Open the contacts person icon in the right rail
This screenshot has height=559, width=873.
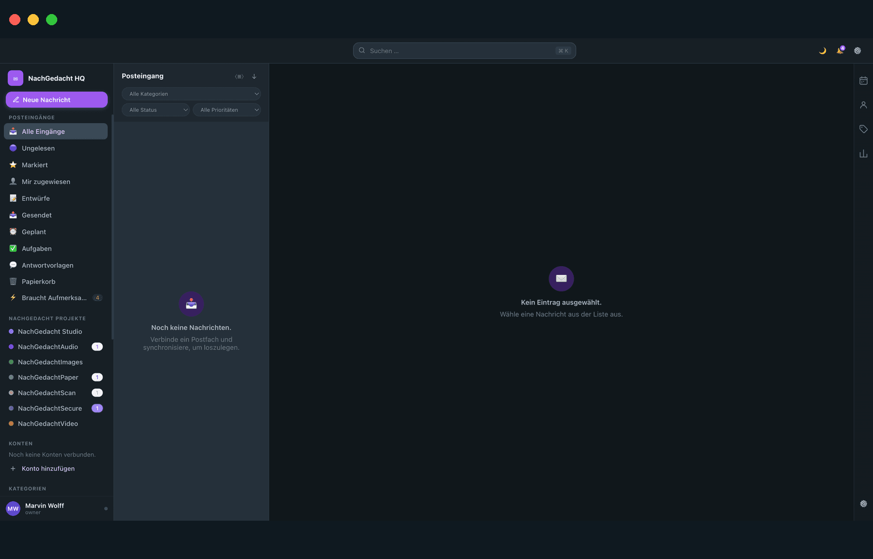[863, 105]
